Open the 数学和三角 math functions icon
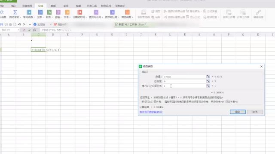275x154 pixels. pyautogui.click(x=112, y=12)
